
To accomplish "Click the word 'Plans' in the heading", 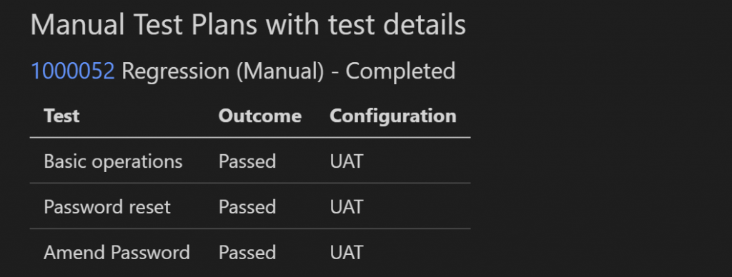I will point(224,25).
